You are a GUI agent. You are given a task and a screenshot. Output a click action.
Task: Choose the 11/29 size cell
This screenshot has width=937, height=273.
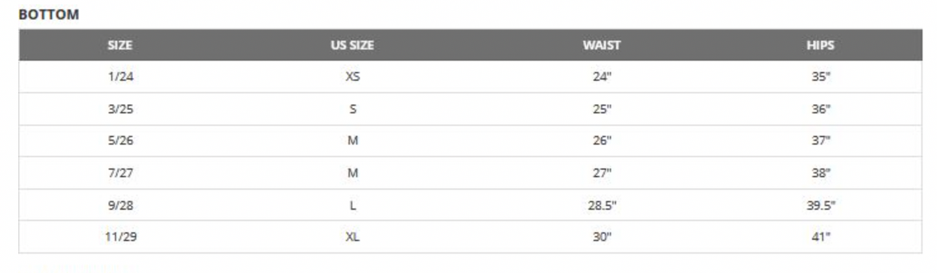pyautogui.click(x=121, y=237)
